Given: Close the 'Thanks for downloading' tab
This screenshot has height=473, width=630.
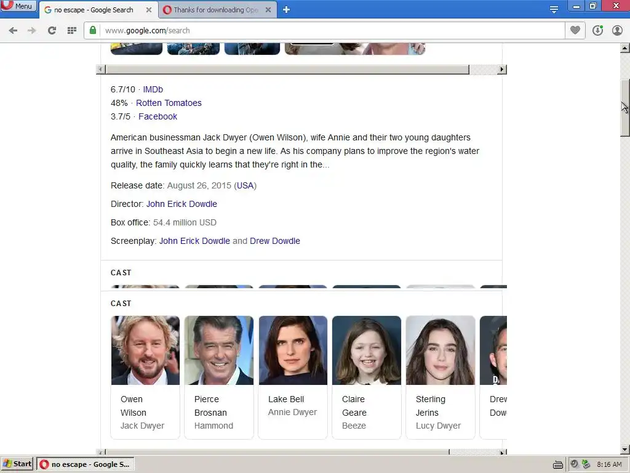Looking at the screenshot, I should [268, 10].
